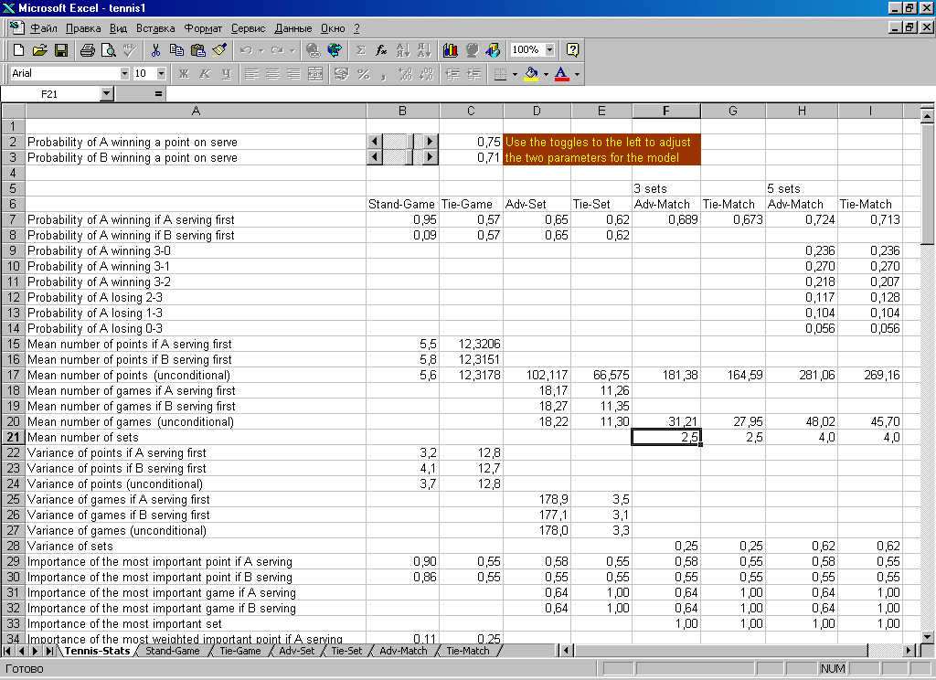Undo the last action arrow
Viewport: 936px width, 680px height.
point(245,50)
